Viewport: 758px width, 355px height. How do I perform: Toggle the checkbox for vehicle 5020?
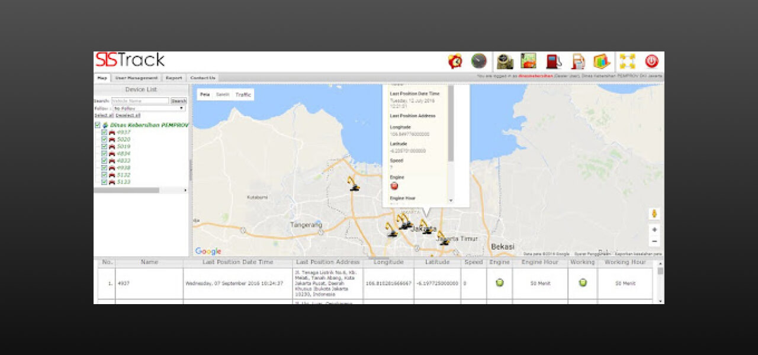tap(104, 140)
